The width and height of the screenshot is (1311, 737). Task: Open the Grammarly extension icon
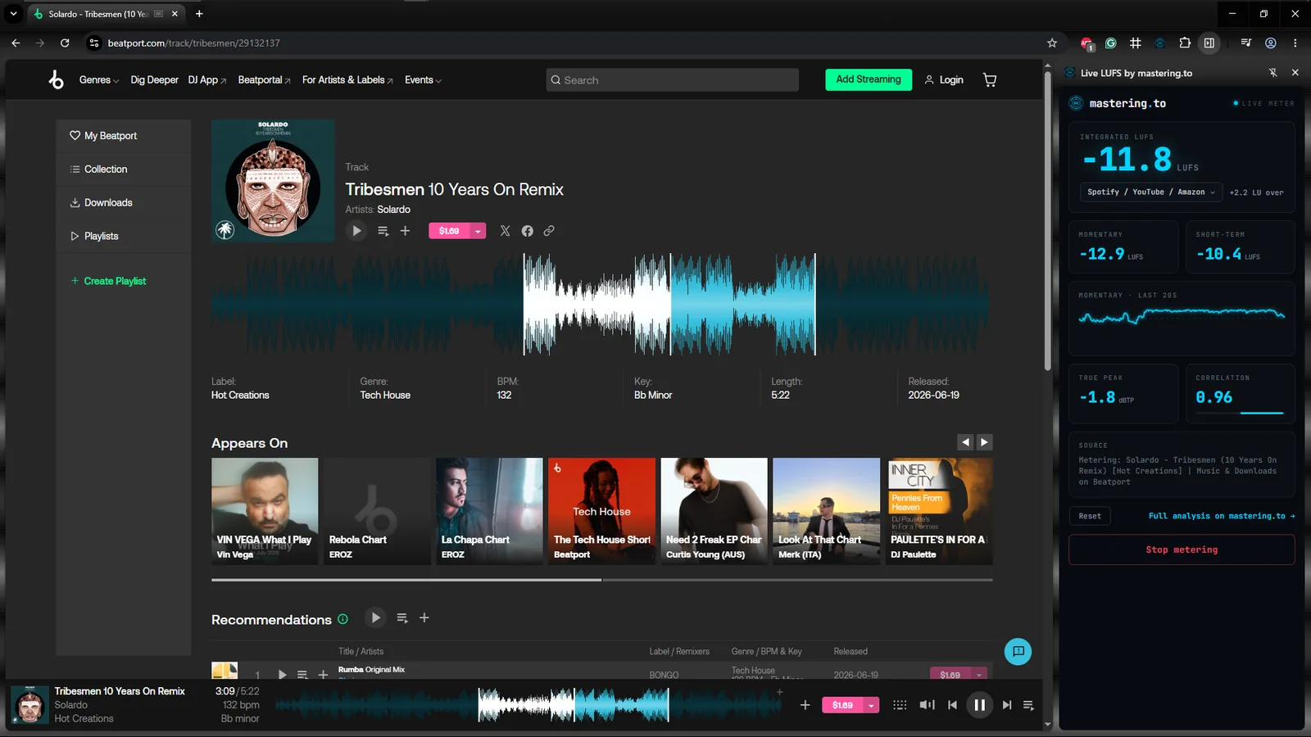[1111, 43]
